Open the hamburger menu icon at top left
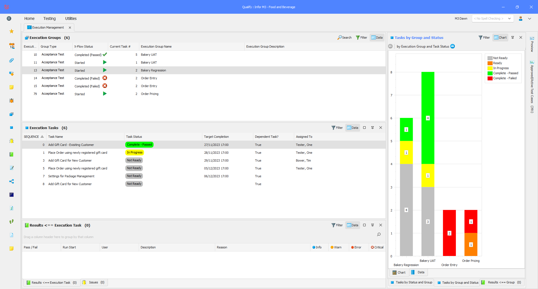 pyautogui.click(x=9, y=18)
